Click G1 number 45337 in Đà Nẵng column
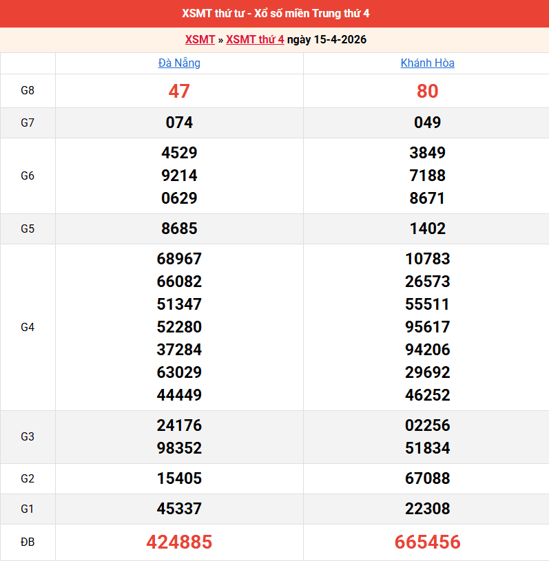 pos(179,509)
